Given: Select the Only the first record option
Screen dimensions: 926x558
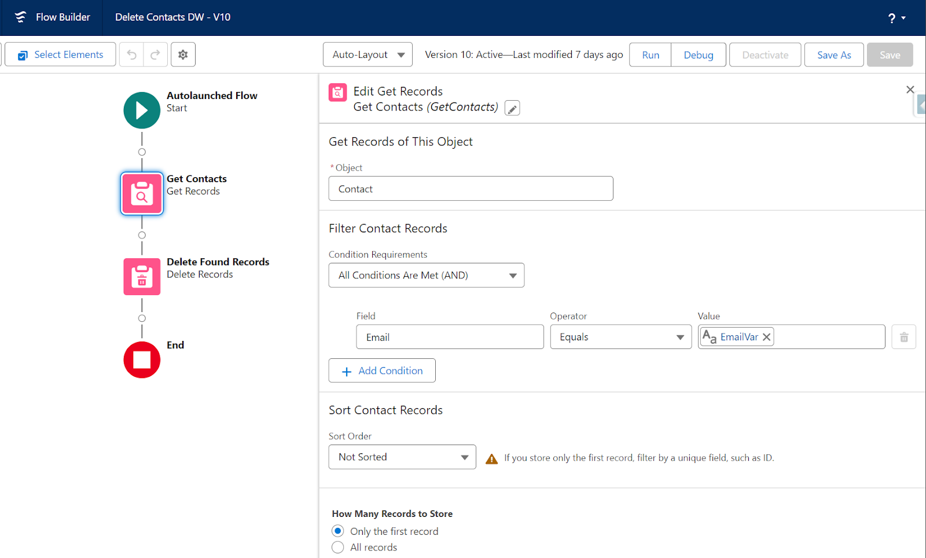Looking at the screenshot, I should (x=338, y=531).
